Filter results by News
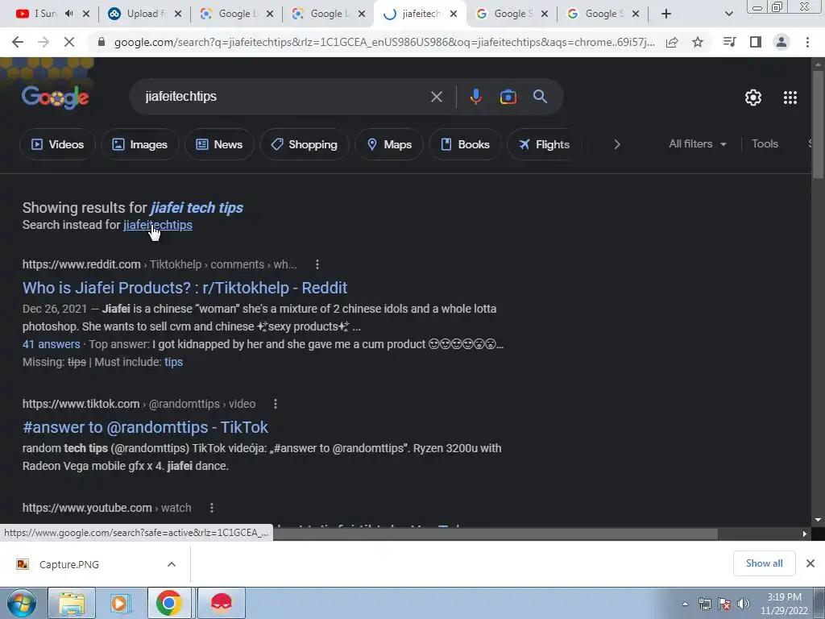 click(219, 144)
